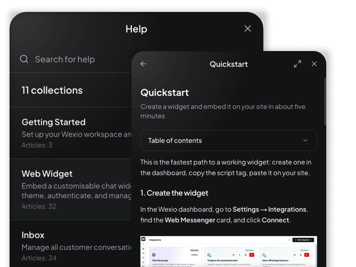Open the Web Widget collection
This screenshot has height=267, width=356.
[x=71, y=189]
